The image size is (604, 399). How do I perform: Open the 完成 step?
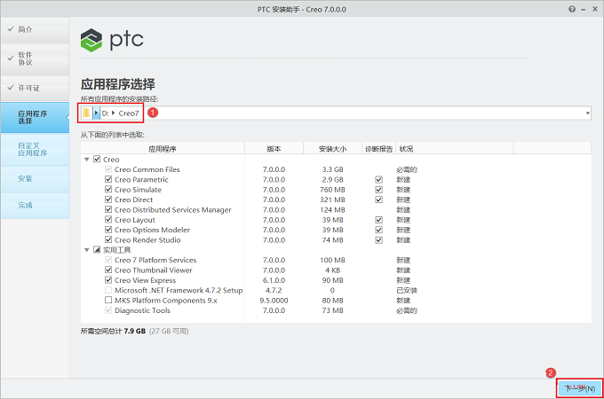tap(35, 206)
